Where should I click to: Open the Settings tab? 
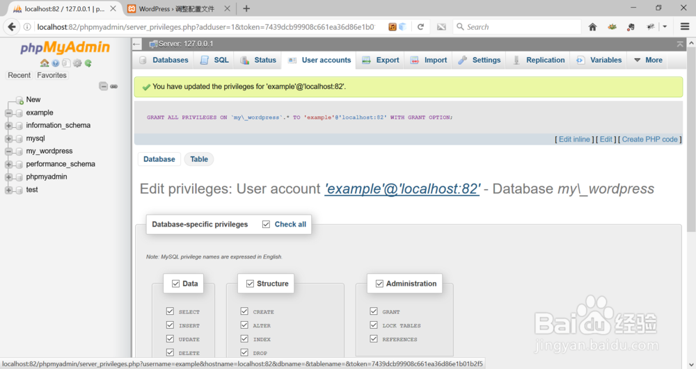tap(480, 60)
